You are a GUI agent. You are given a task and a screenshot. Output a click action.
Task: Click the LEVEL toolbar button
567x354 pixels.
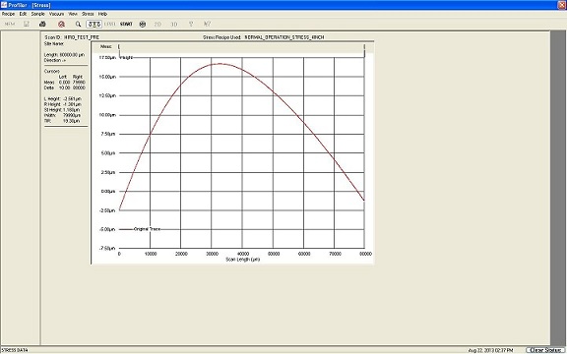110,25
